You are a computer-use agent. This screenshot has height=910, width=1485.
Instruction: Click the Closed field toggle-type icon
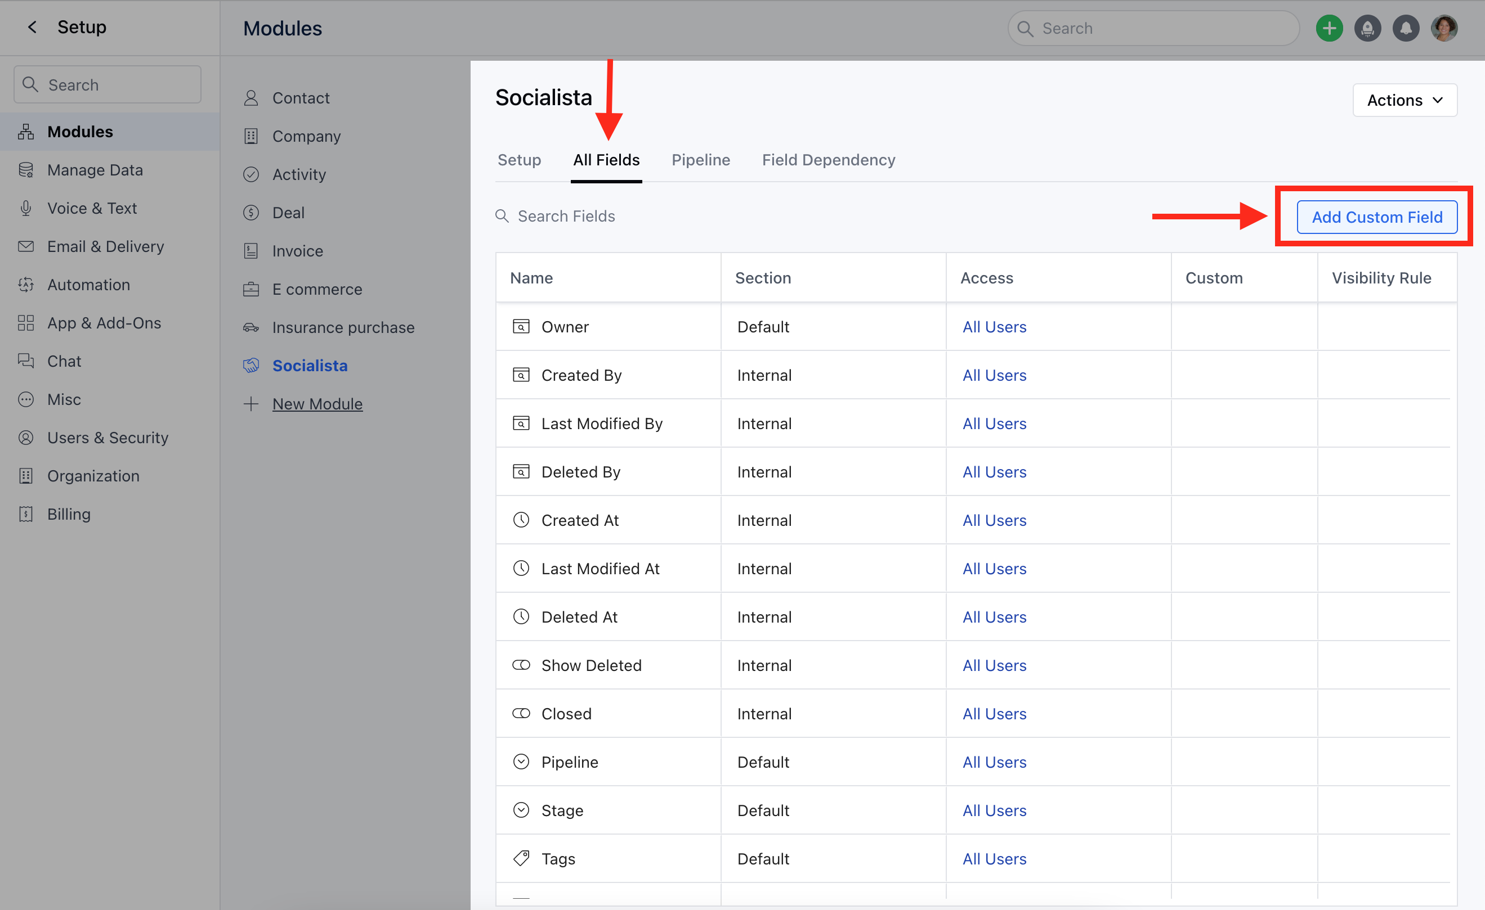521,713
